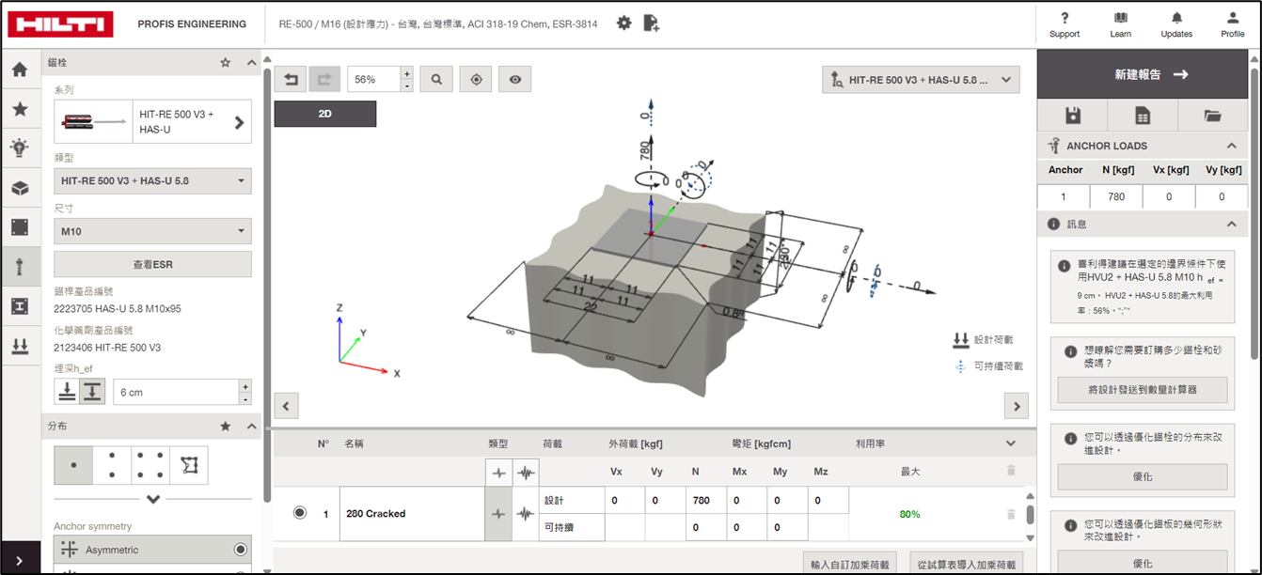The height and width of the screenshot is (575, 1262).
Task: Select custom anchor layout
Action: click(189, 465)
